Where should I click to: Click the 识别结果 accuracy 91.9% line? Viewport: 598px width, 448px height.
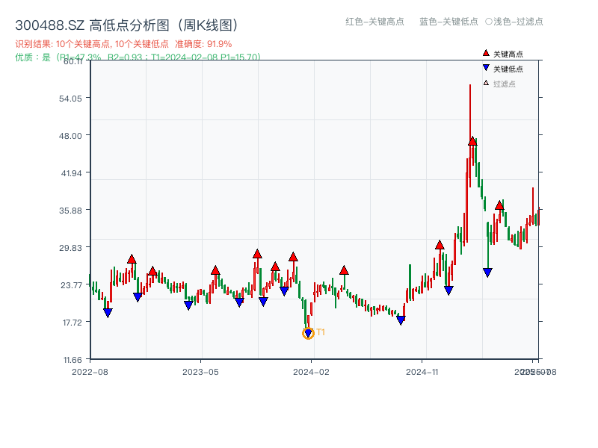(123, 44)
